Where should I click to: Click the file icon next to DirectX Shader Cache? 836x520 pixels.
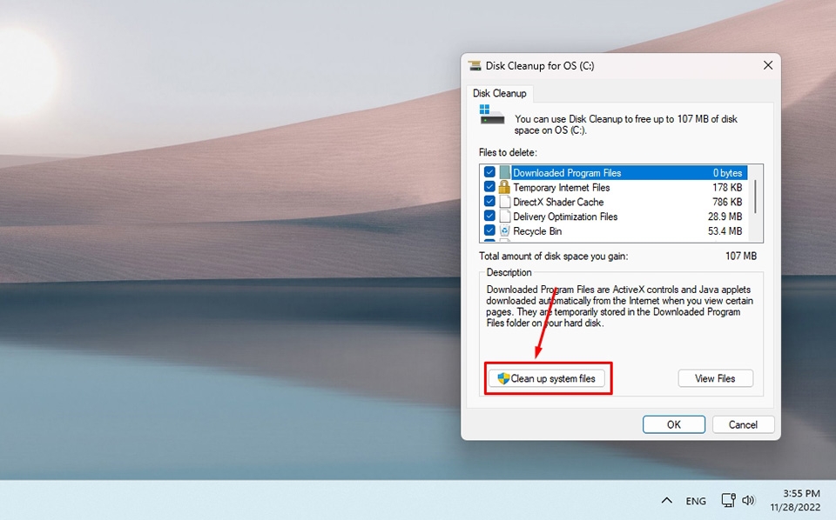pos(504,201)
